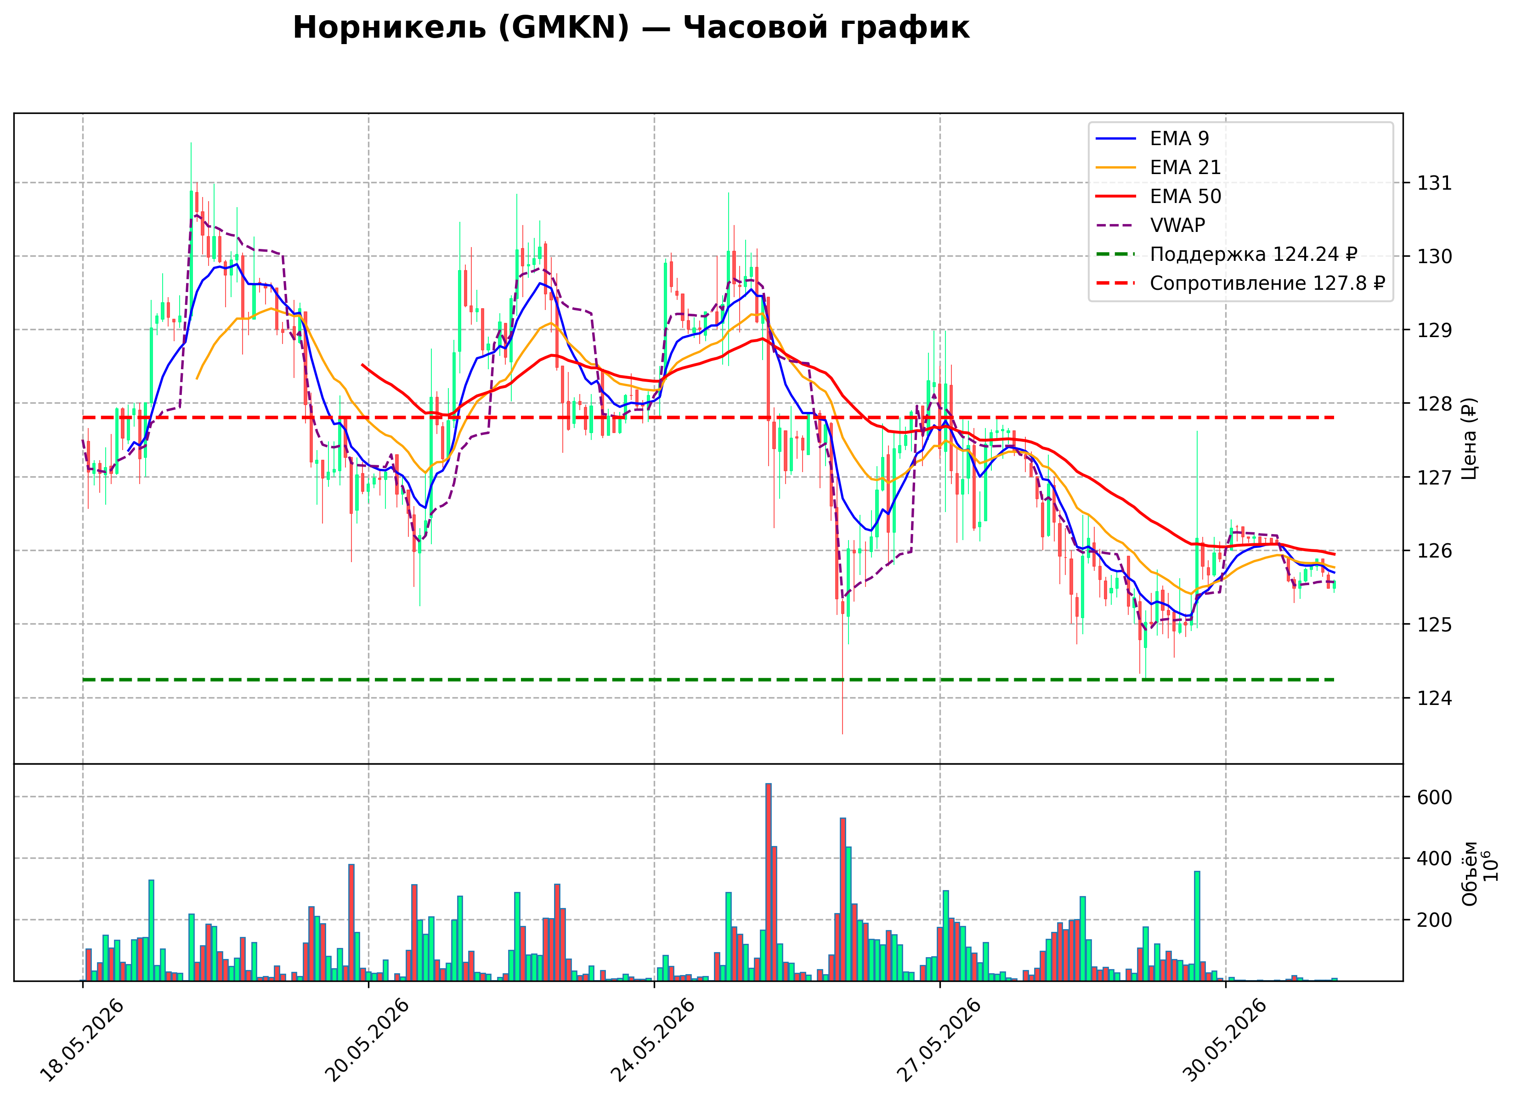Click the "EMA 21" legend label

tap(1185, 167)
